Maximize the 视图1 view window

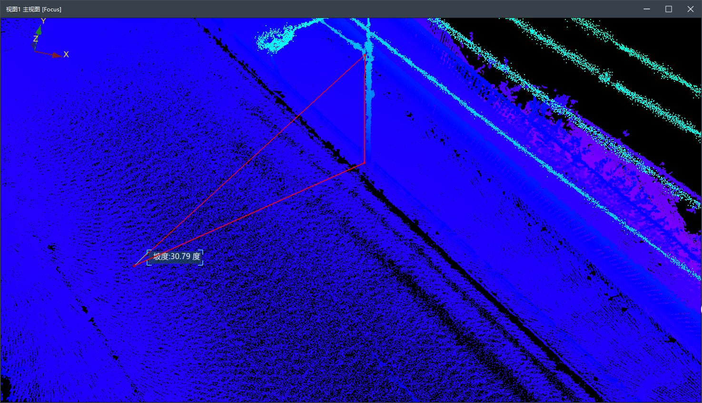tap(669, 9)
